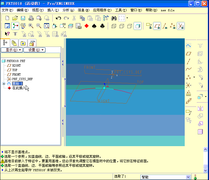The image size is (209, 180).
Task: Save the part with floppy disk icon
Action: click(x=23, y=18)
